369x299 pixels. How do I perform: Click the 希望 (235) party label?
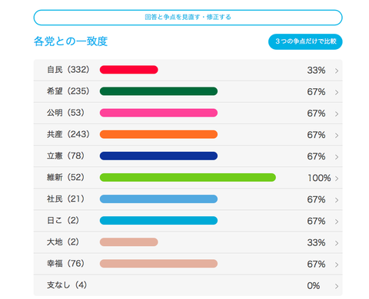68,91
